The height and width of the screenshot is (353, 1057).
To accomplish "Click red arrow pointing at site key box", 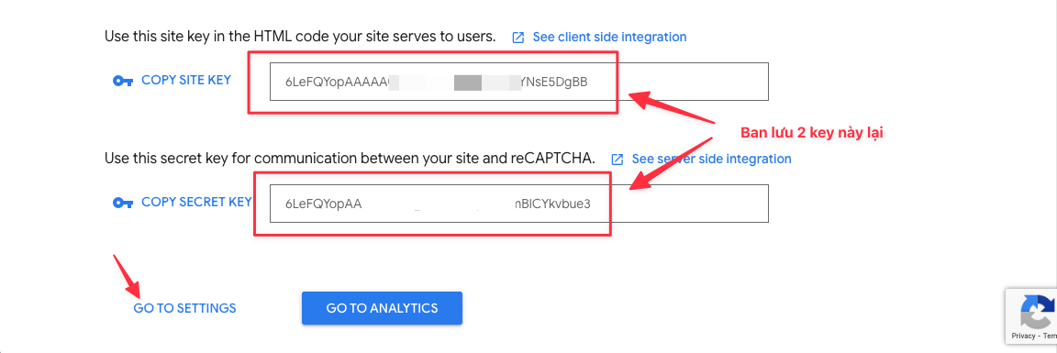I will coord(672,108).
